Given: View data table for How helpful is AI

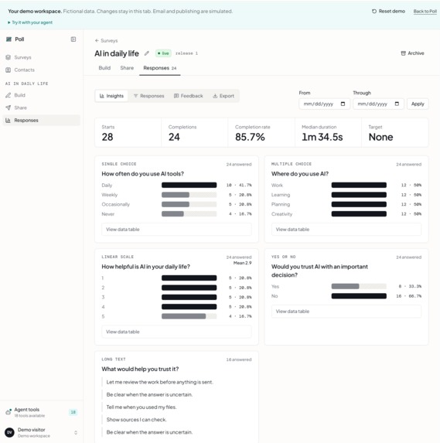Looking at the screenshot, I should click(176, 332).
